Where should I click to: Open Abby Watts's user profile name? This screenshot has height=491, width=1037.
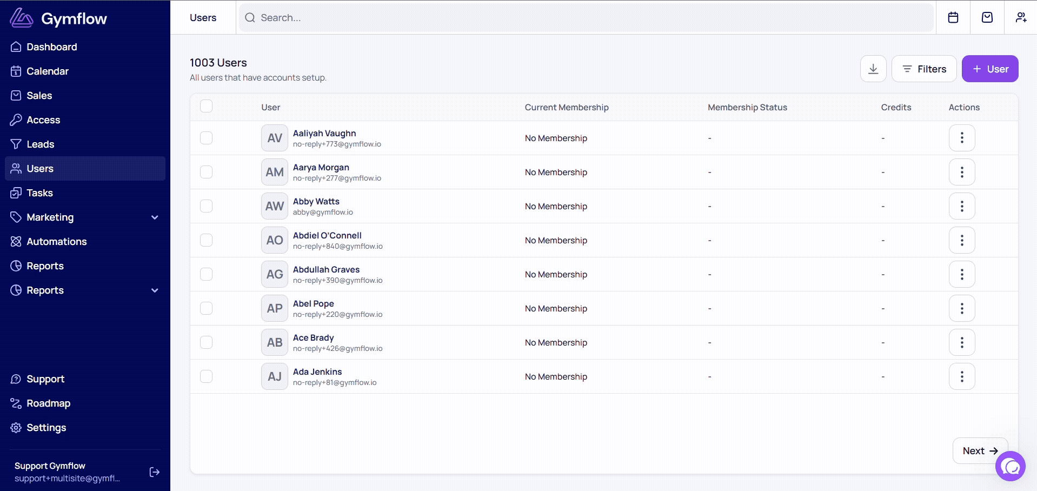point(316,201)
